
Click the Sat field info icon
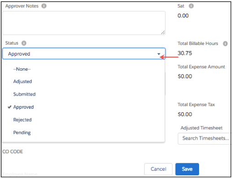pyautogui.click(x=191, y=6)
